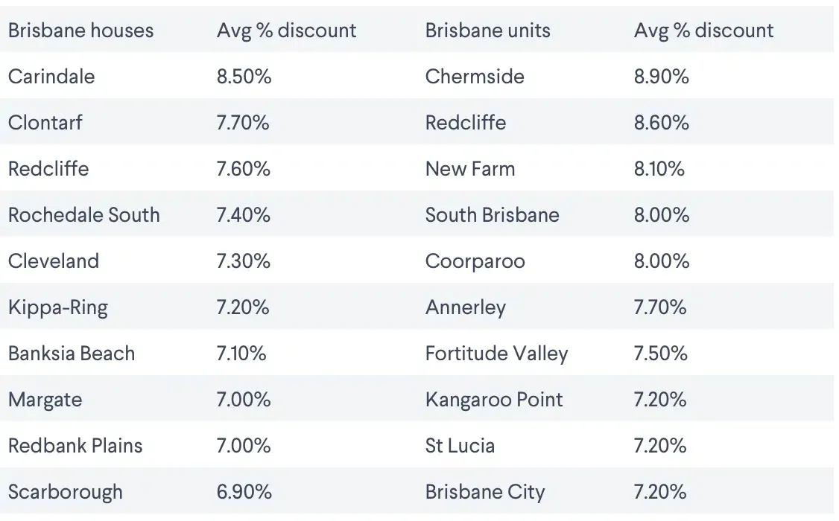The height and width of the screenshot is (521, 839).
Task: Select Scarborough in the houses list
Action: click(x=65, y=492)
